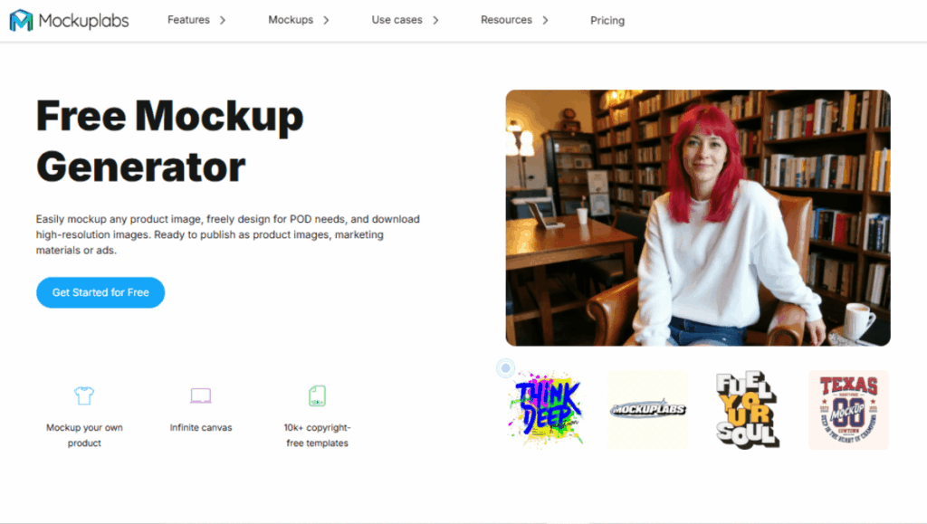Image resolution: width=927 pixels, height=524 pixels.
Task: Click the sweatshirt model preview image
Action: 697,217
